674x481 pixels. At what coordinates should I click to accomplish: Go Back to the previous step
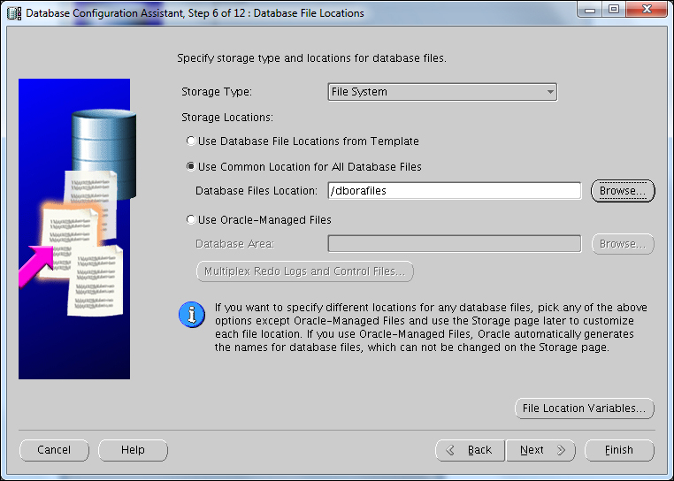470,450
